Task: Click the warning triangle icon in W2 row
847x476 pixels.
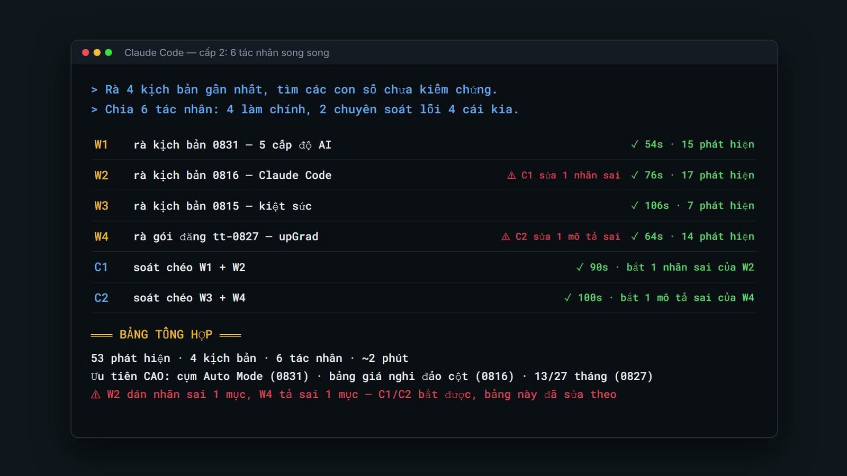Action: [x=511, y=175]
